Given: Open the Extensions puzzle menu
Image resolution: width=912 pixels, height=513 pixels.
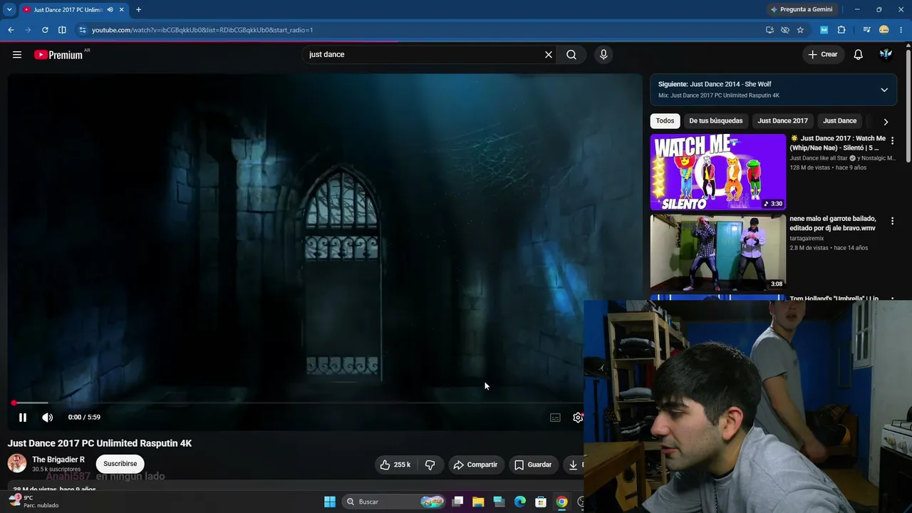Looking at the screenshot, I should [841, 30].
